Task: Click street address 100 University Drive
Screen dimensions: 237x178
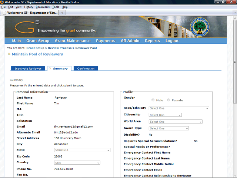Action: 67,138
